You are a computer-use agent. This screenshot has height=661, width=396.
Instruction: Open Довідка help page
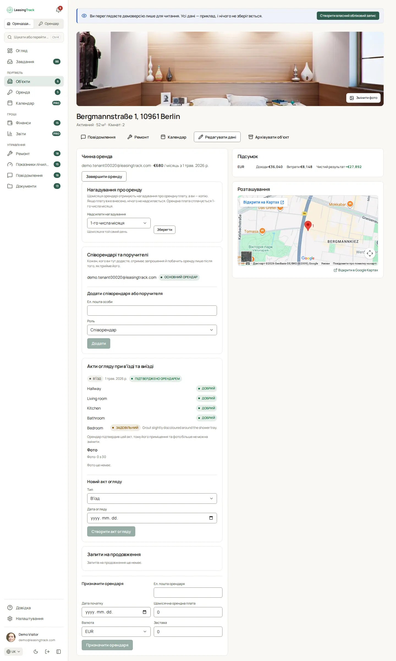(x=34, y=608)
